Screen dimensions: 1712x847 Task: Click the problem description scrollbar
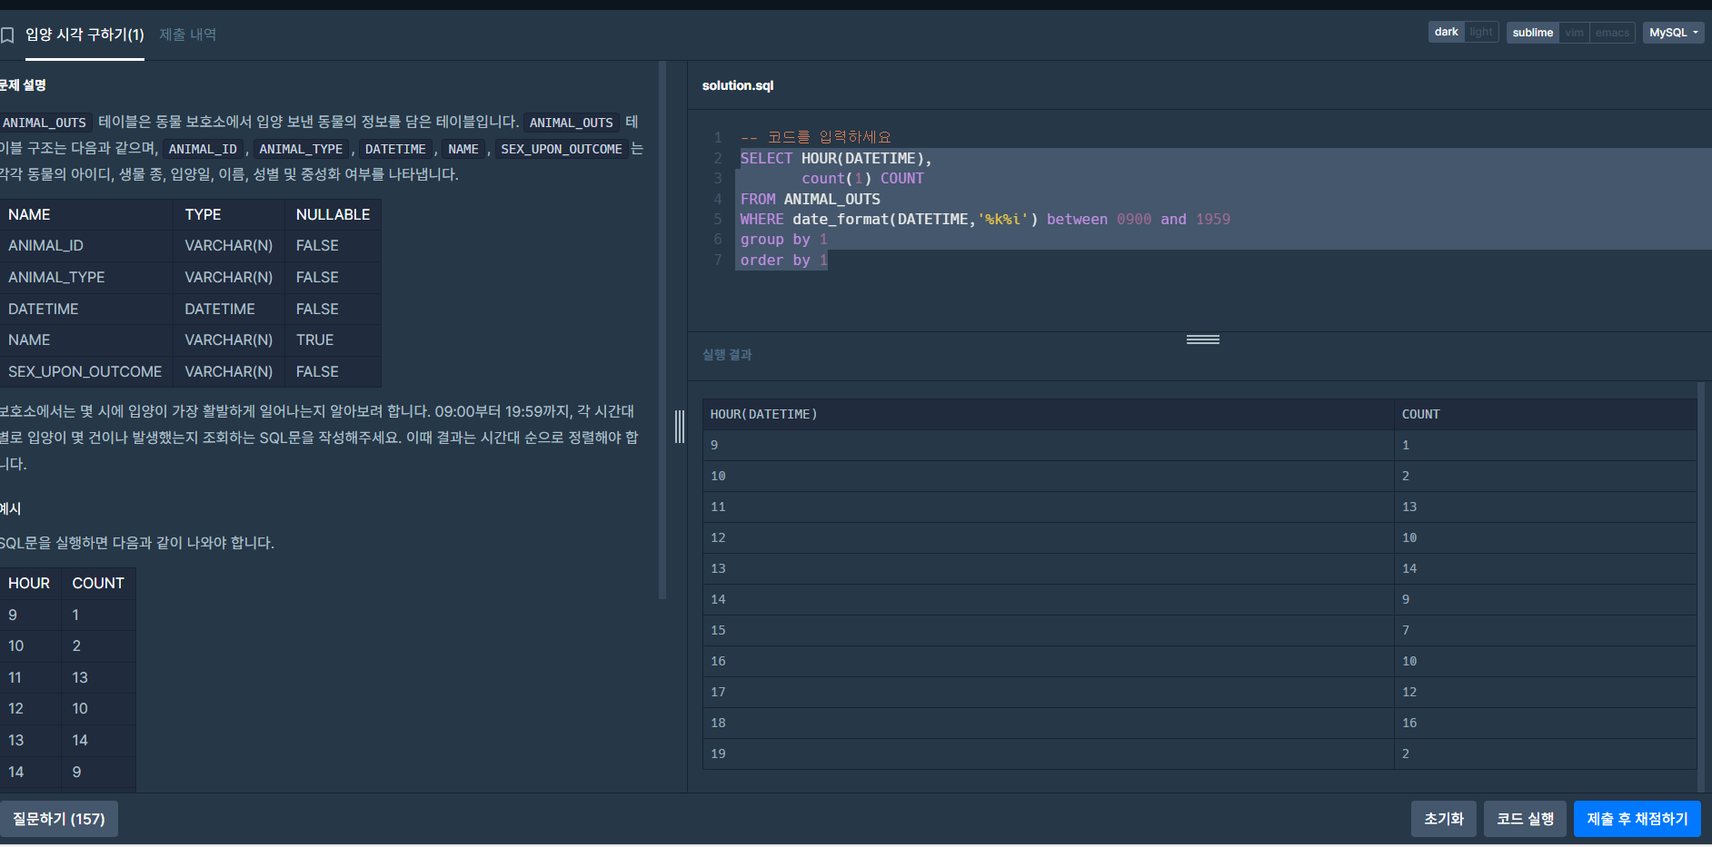click(x=662, y=330)
